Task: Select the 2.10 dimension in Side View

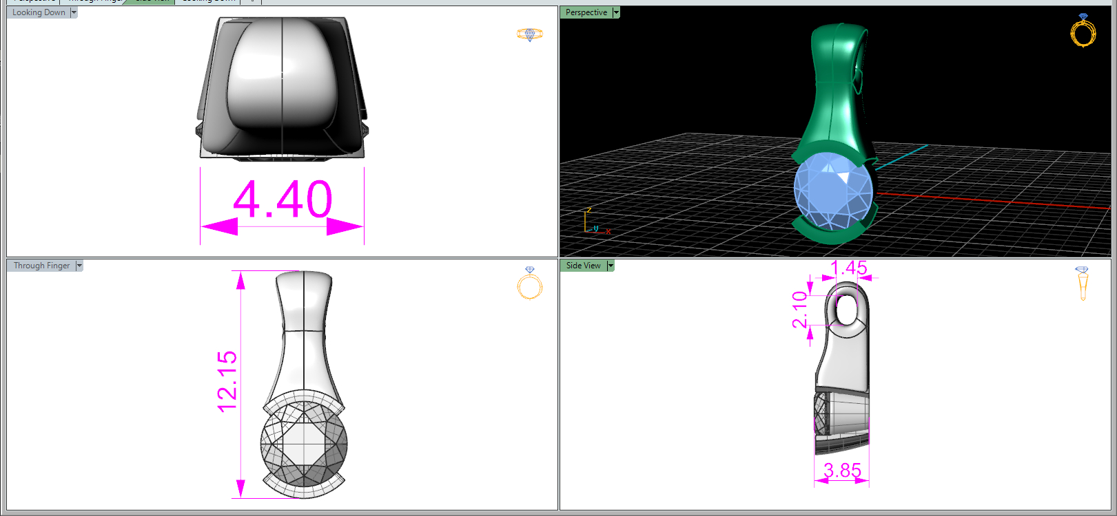Action: (x=799, y=310)
